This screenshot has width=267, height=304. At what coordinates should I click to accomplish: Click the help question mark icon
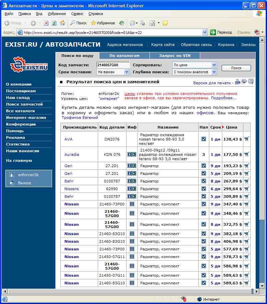point(251,82)
